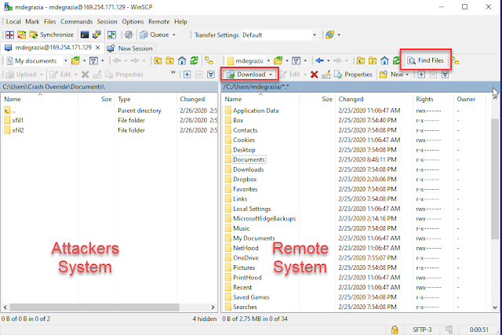The width and height of the screenshot is (502, 335).
Task: Go to local home directory icon
Action: [182, 60]
